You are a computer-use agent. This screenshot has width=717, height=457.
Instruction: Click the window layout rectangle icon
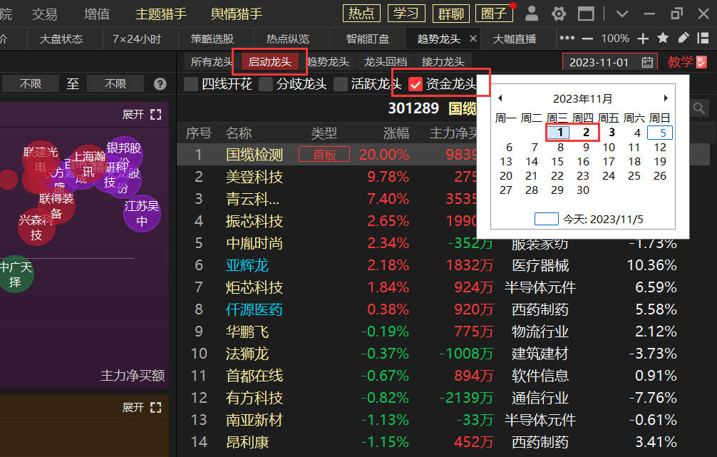coord(586,14)
